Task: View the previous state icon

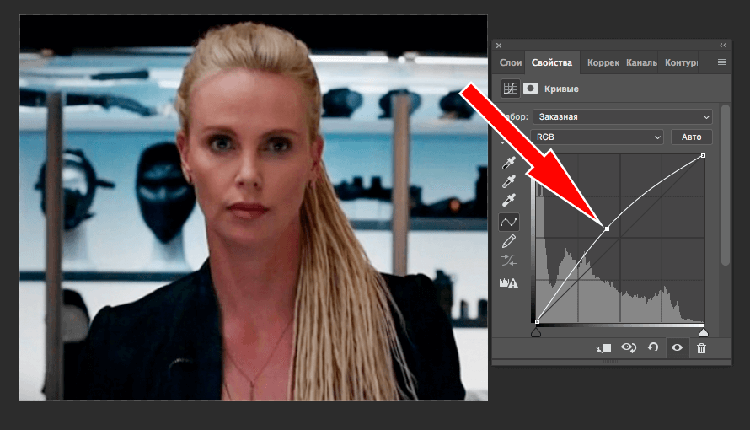Action: (x=629, y=347)
